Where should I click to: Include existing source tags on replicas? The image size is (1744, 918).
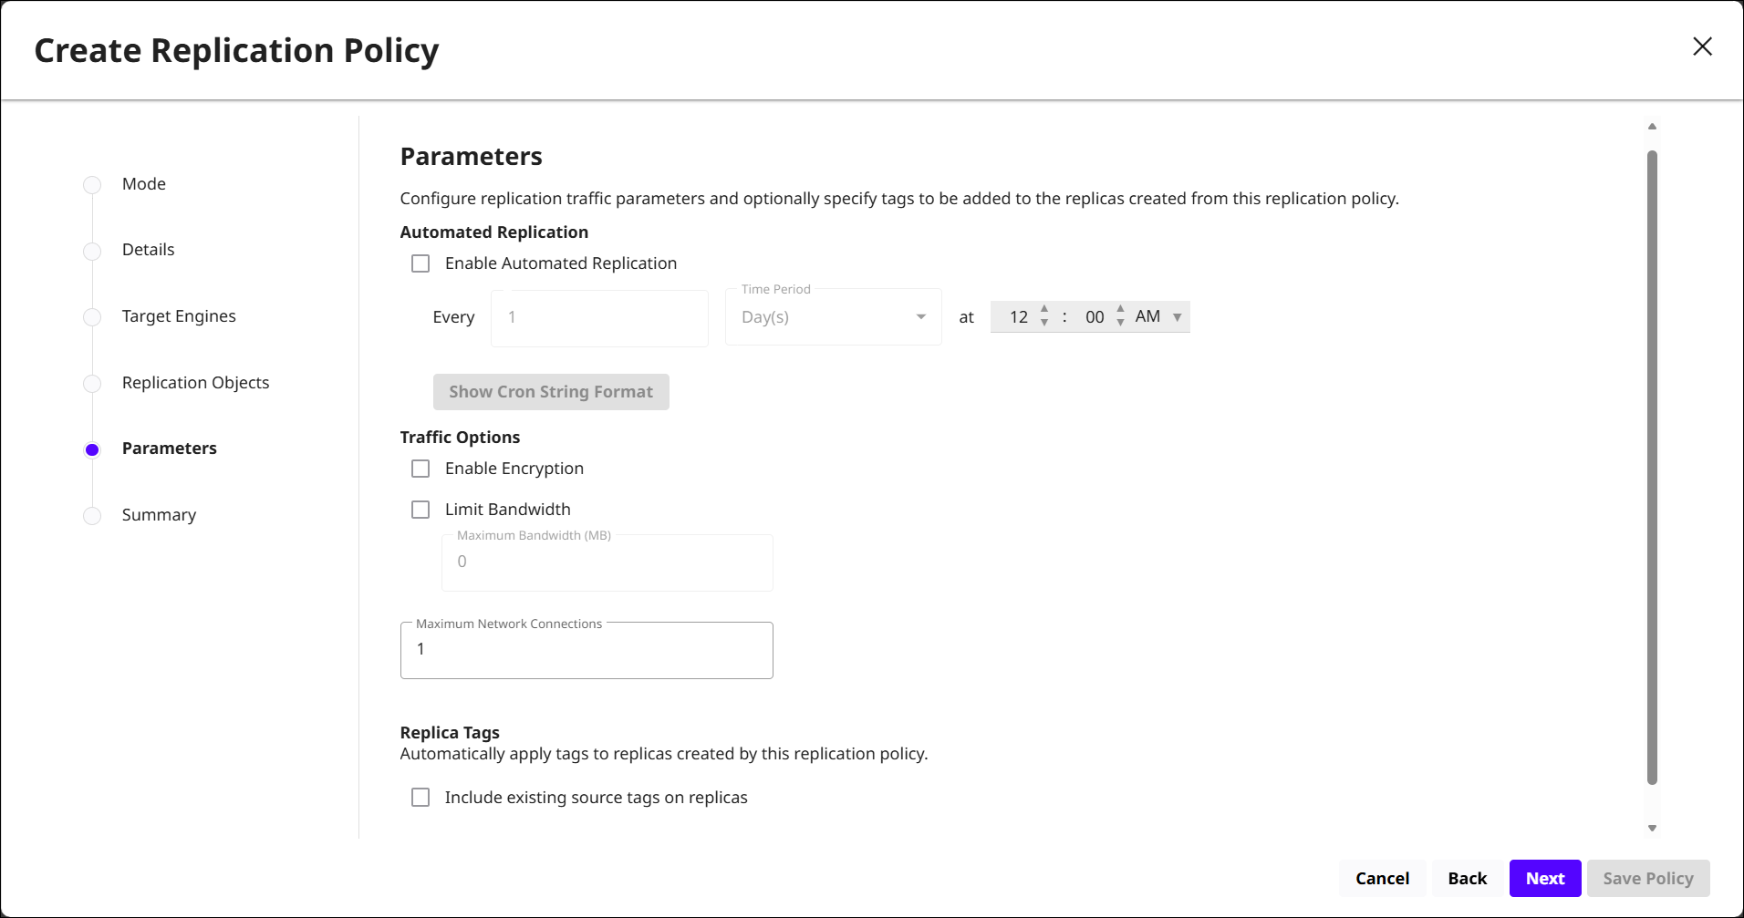pyautogui.click(x=420, y=798)
